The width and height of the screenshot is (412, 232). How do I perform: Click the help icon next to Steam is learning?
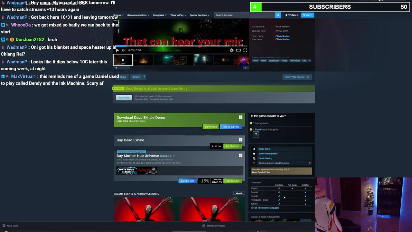pyautogui.click(x=310, y=163)
